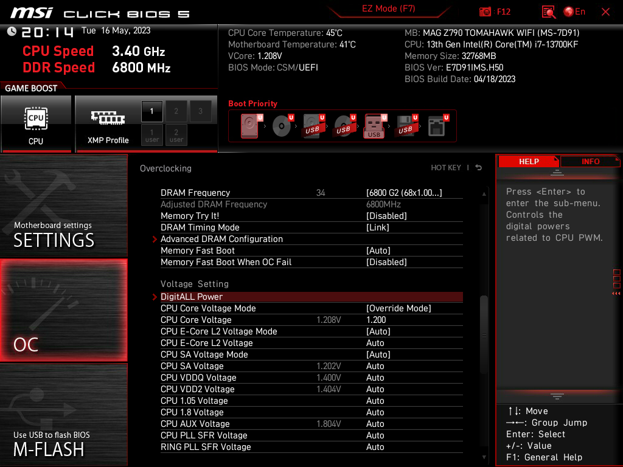Click the GAME BOOST label
The height and width of the screenshot is (467, 623).
click(x=31, y=88)
